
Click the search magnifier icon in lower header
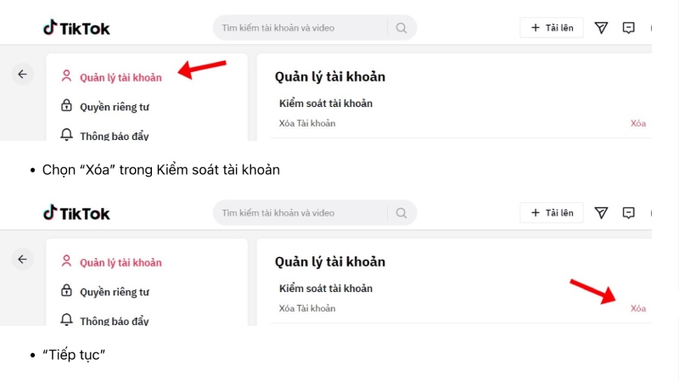click(x=401, y=213)
